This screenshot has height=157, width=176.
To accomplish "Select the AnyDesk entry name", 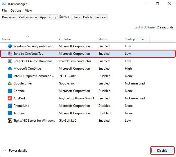I will click(20, 98).
